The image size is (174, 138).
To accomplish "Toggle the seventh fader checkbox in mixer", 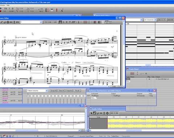I will [49, 96].
